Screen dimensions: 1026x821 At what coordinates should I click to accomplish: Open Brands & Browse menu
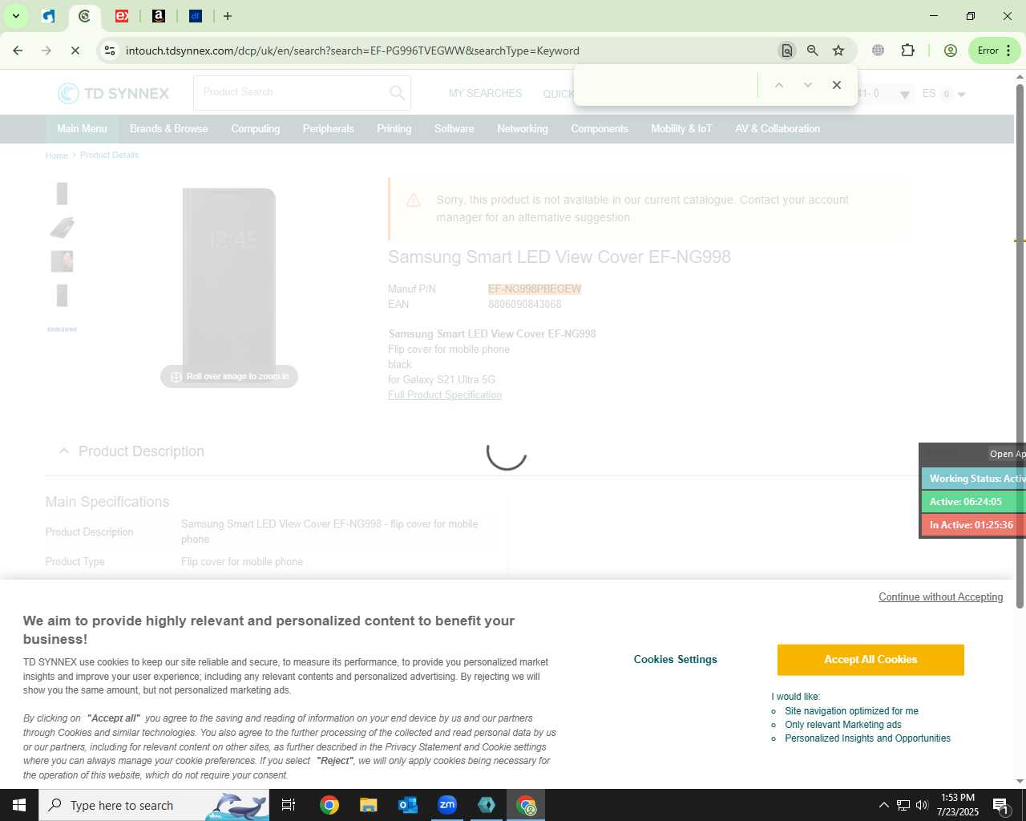click(x=168, y=128)
